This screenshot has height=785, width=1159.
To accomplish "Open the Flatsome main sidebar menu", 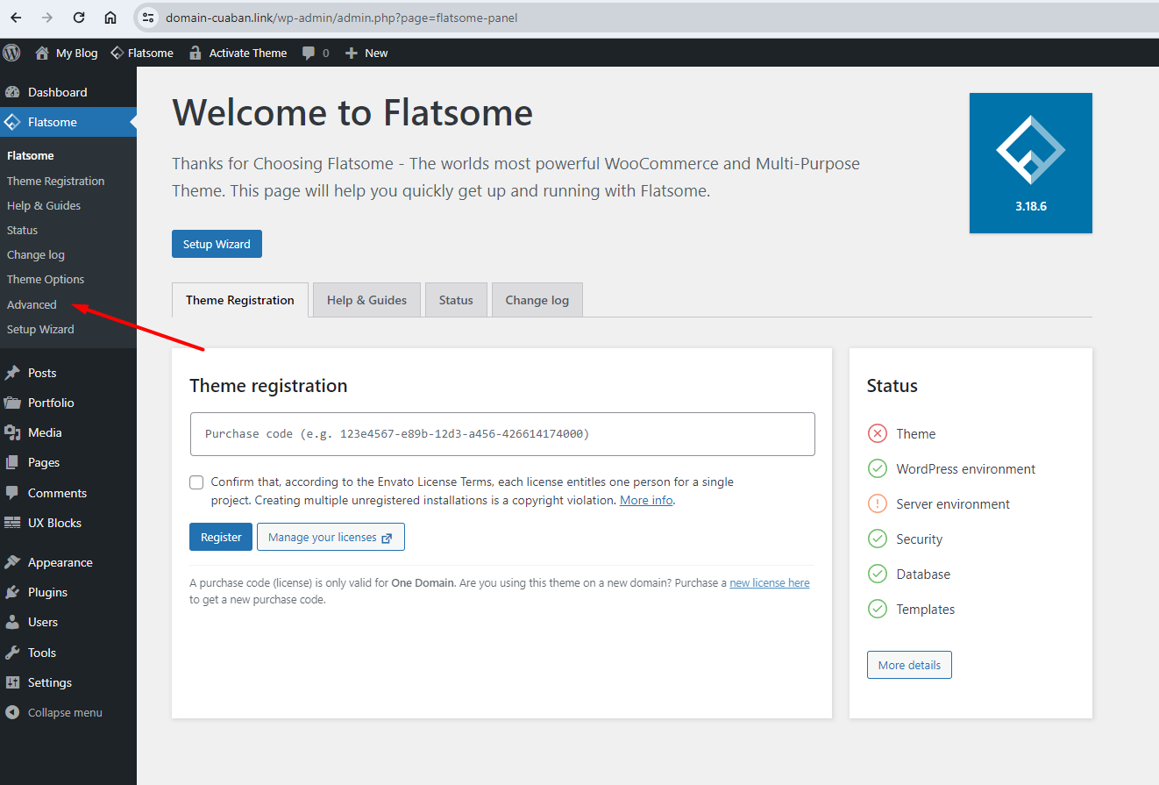I will pyautogui.click(x=68, y=122).
